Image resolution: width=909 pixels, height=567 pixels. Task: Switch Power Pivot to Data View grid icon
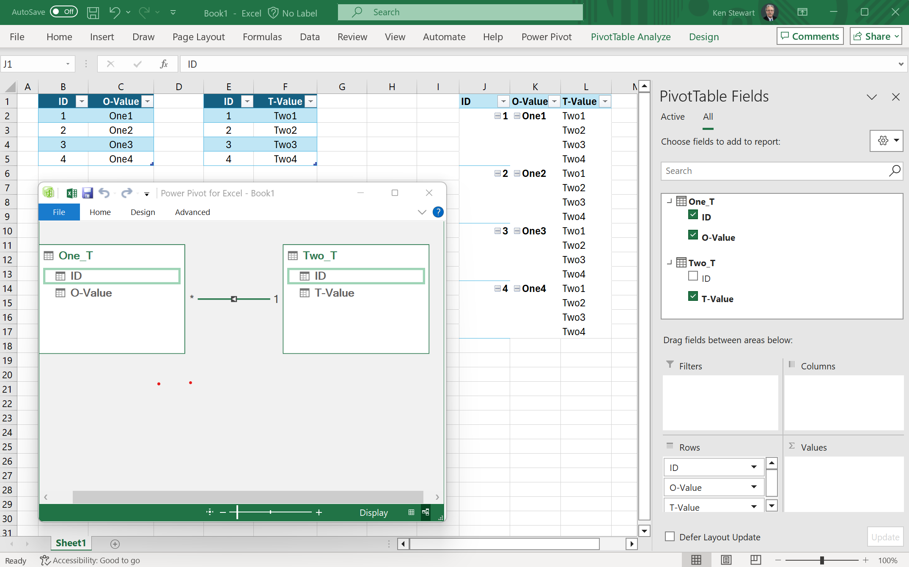click(411, 512)
